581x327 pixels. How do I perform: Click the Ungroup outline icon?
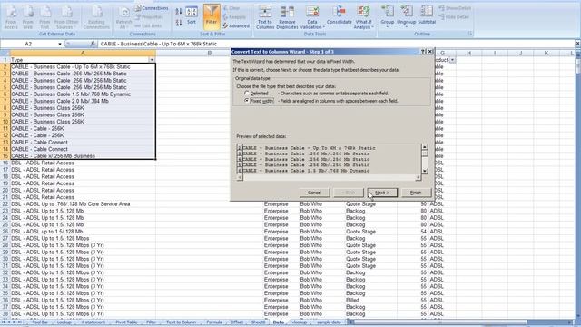click(x=406, y=16)
